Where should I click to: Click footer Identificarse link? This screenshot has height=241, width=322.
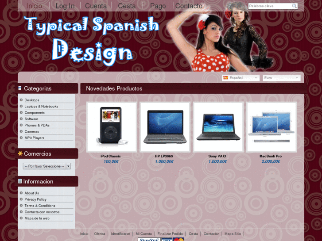click(x=120, y=233)
